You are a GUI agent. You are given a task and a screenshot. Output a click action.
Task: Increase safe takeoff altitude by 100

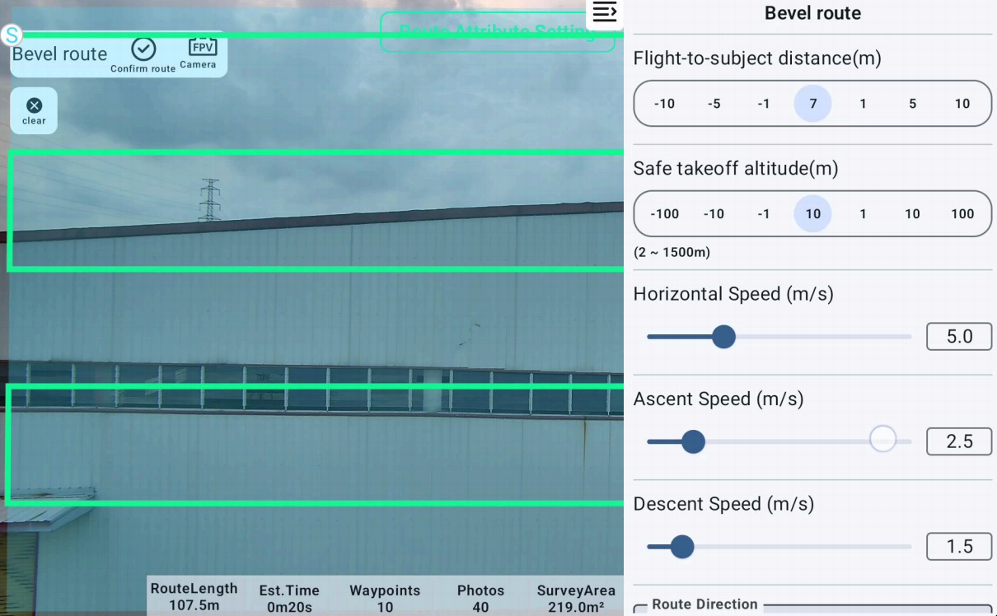(962, 214)
